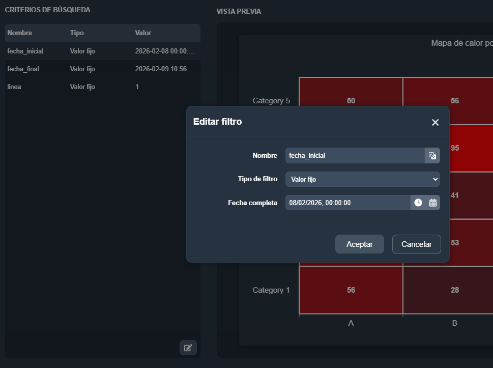Open the calendar date picker icon
The width and height of the screenshot is (493, 368).
click(x=432, y=203)
